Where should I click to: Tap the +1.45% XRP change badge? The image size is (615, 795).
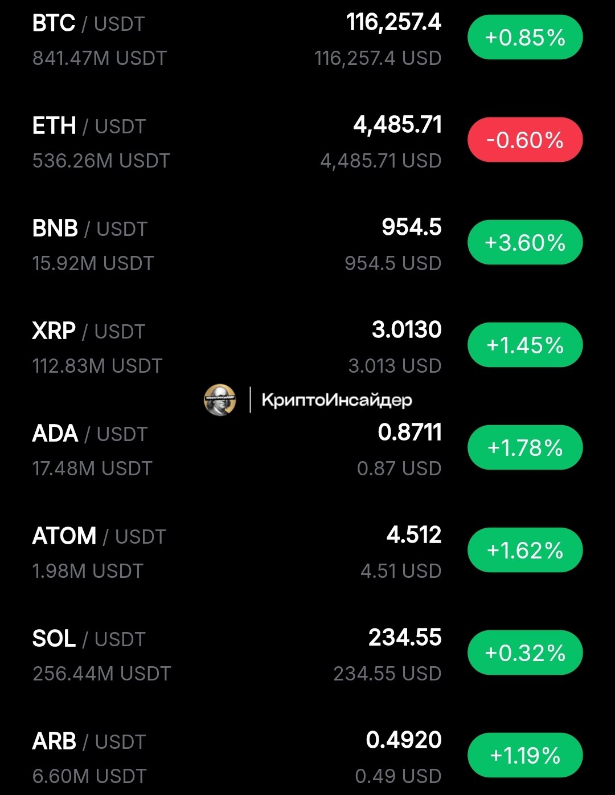point(525,345)
